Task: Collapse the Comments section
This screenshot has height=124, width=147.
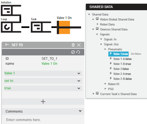Action: point(80,111)
